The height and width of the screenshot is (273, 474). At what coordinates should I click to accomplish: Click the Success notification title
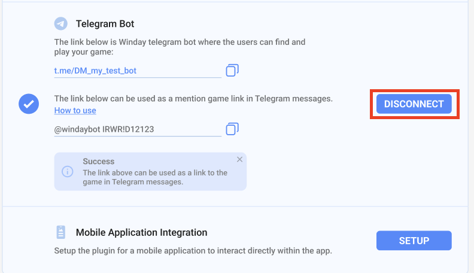(99, 161)
